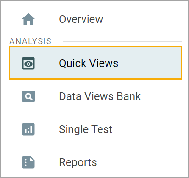Navigate to Single Test text label
The image size is (189, 178).
point(85,129)
